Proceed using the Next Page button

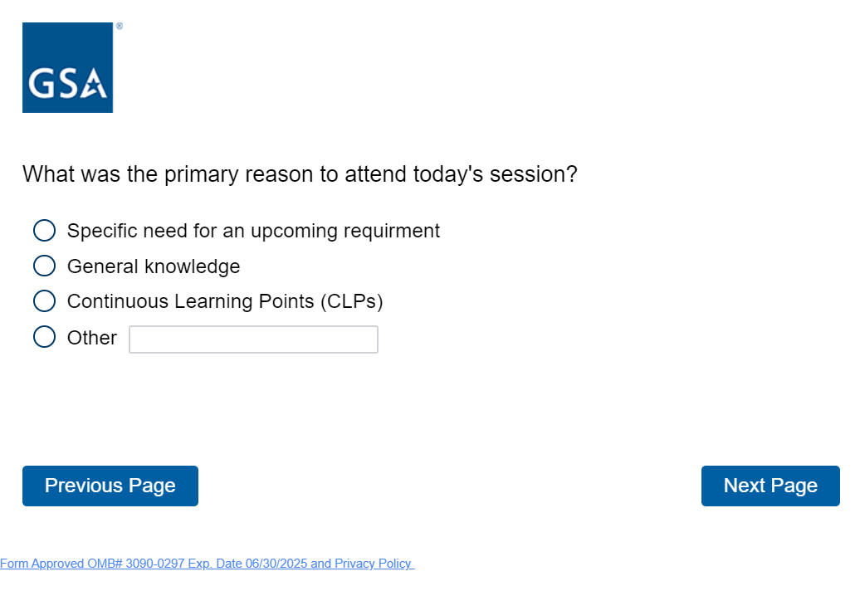click(770, 486)
